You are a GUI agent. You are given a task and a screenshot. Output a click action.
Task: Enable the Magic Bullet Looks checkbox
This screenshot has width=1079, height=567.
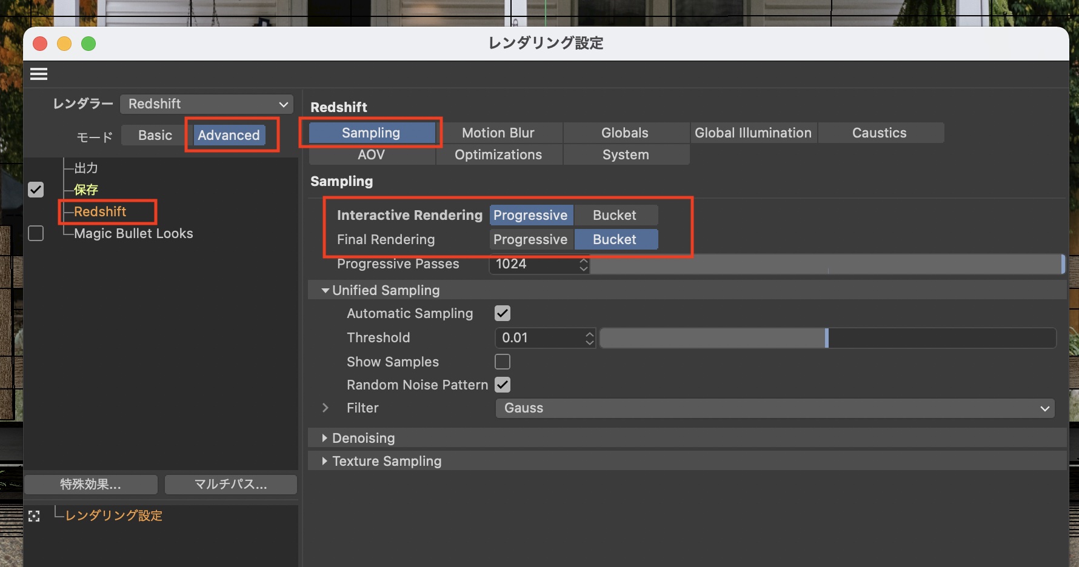coord(36,233)
